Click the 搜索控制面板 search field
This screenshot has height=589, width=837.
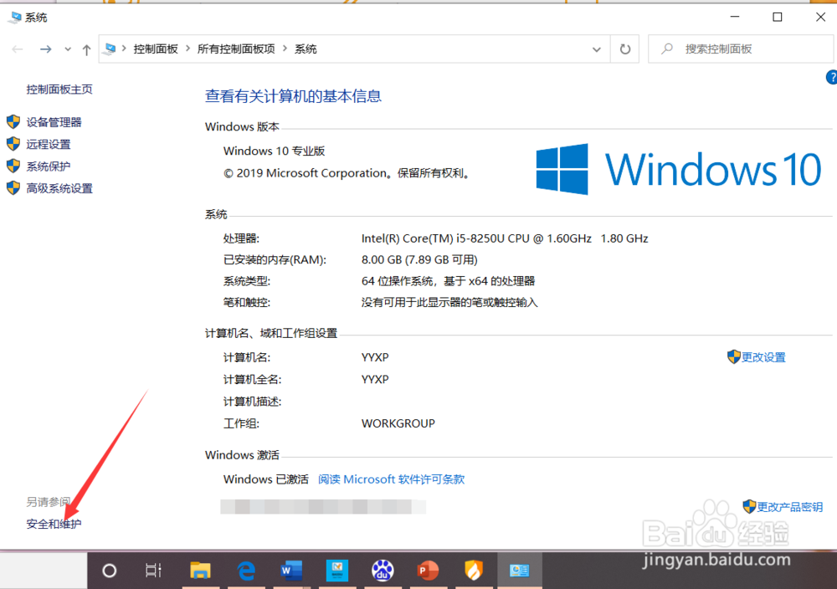point(741,49)
